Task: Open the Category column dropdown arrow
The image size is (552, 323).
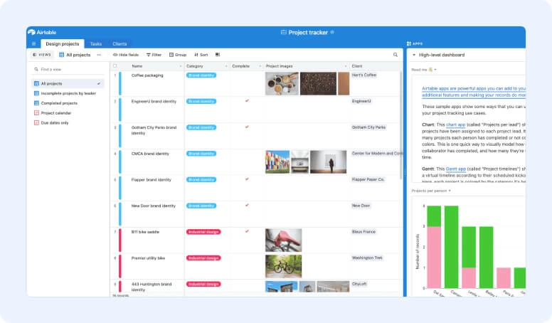Action: [x=225, y=66]
